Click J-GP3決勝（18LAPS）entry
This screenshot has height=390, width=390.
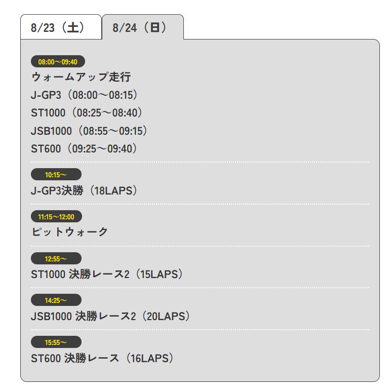pos(85,190)
